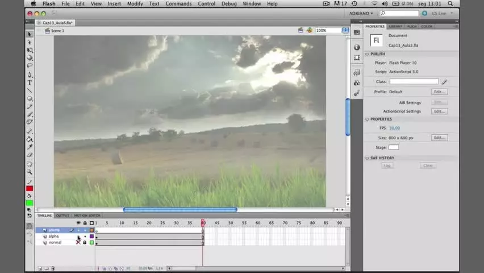Switch to the MOTION EDITOR tab

point(87,216)
